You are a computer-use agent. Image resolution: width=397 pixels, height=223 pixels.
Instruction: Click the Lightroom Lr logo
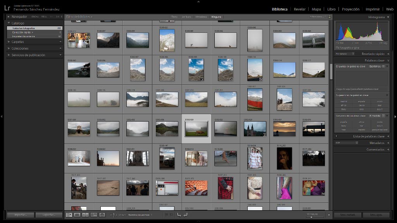coord(7,8)
